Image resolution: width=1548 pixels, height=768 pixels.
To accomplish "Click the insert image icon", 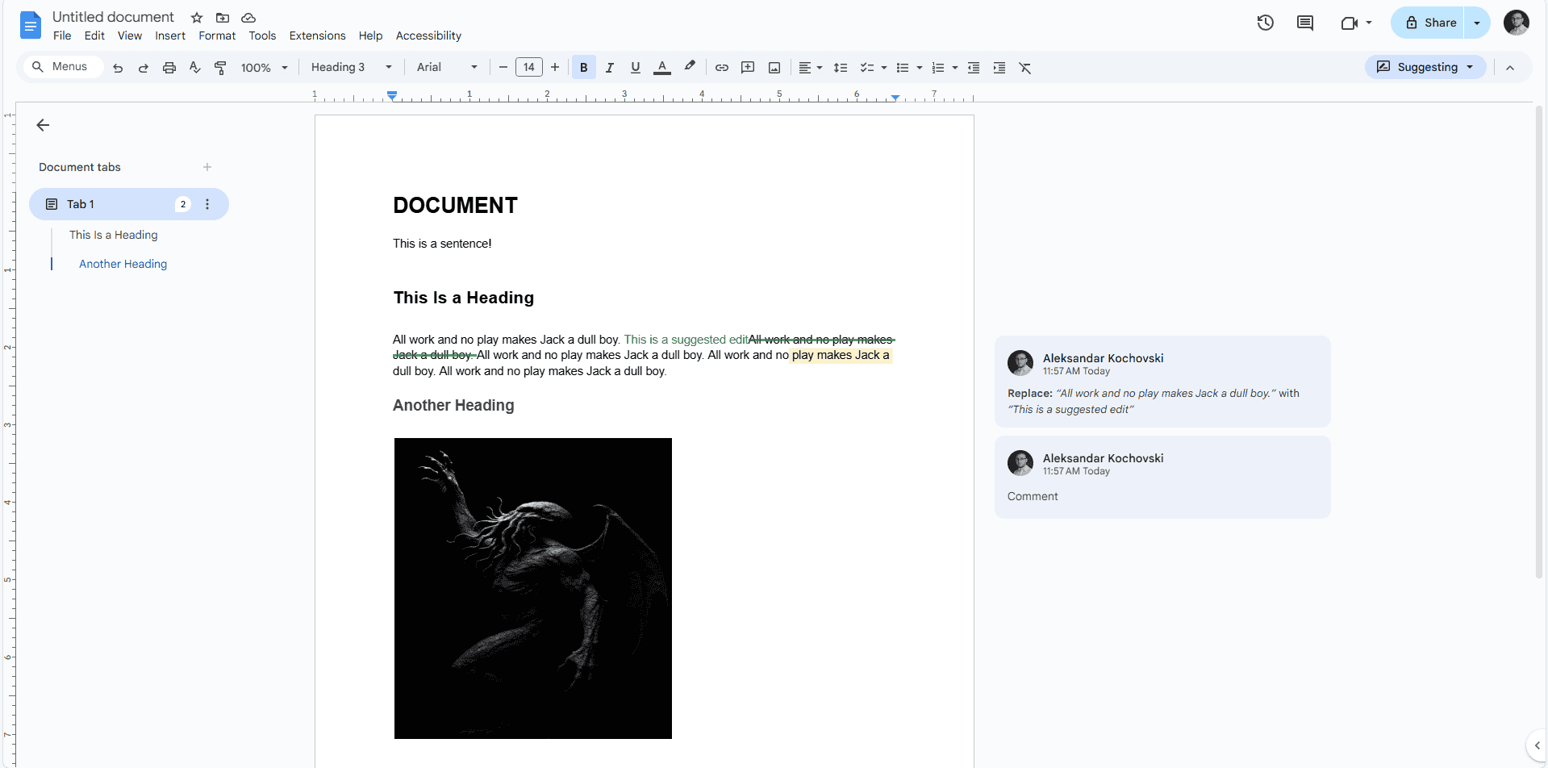I will tap(774, 68).
